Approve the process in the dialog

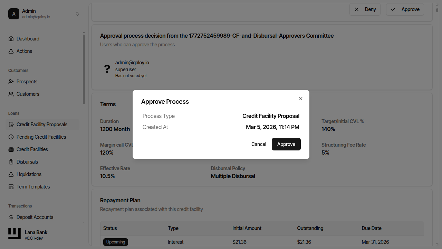pos(286,144)
